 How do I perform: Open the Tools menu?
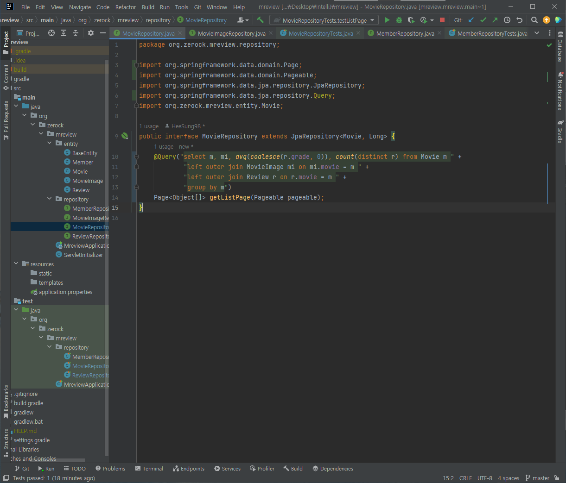[182, 7]
